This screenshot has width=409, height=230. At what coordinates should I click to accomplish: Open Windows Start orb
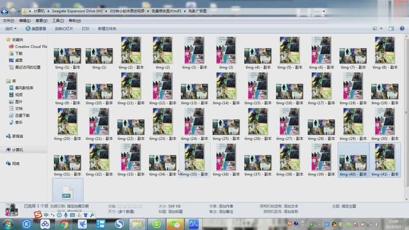pyautogui.click(x=8, y=224)
